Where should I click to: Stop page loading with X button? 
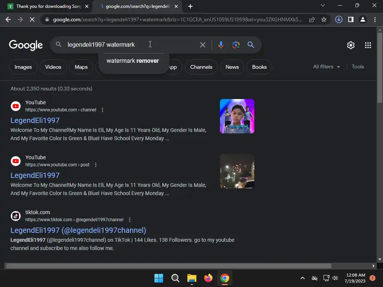pyautogui.click(x=32, y=19)
